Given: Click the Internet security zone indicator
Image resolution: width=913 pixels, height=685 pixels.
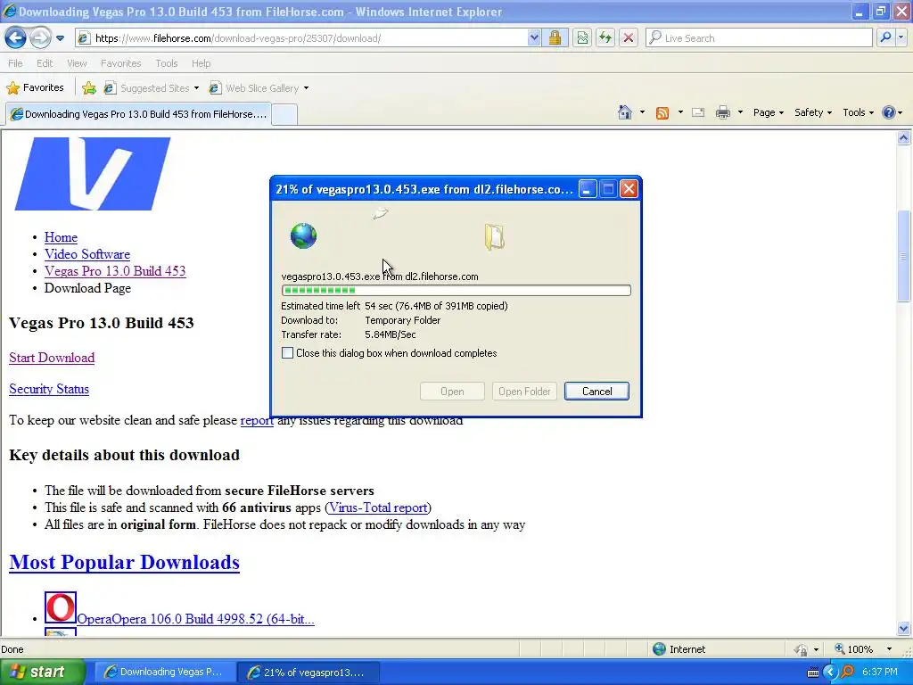Looking at the screenshot, I should click(679, 649).
